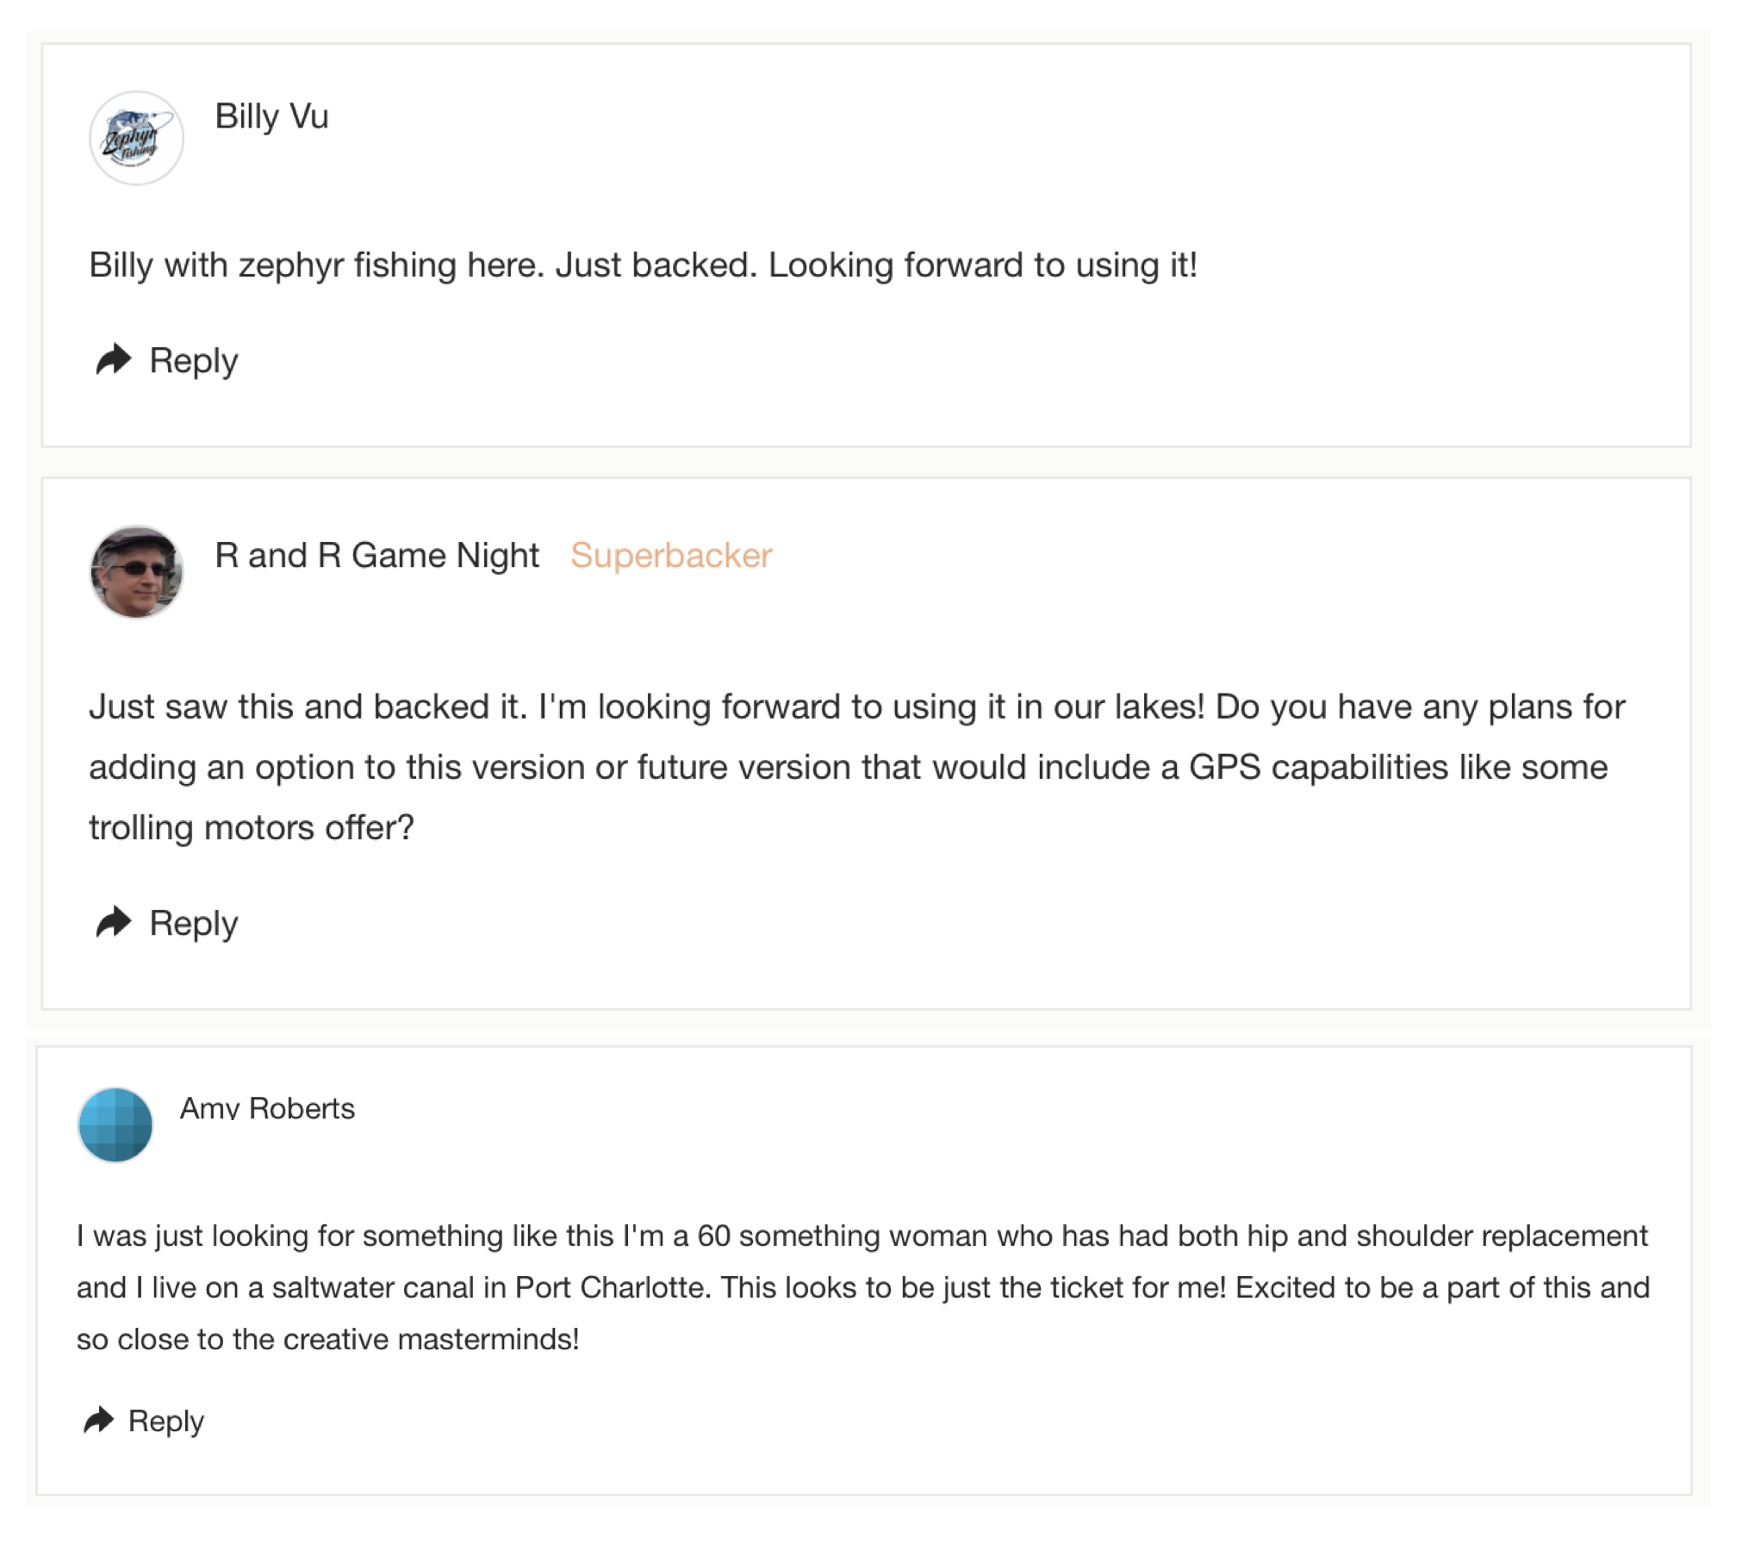The width and height of the screenshot is (1742, 1563).
Task: Click the words "zephyr fishing" in Billy's comment
Action: tap(346, 265)
